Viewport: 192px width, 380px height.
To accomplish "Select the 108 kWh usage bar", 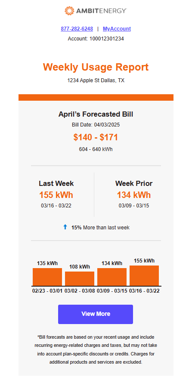I will point(80,278).
